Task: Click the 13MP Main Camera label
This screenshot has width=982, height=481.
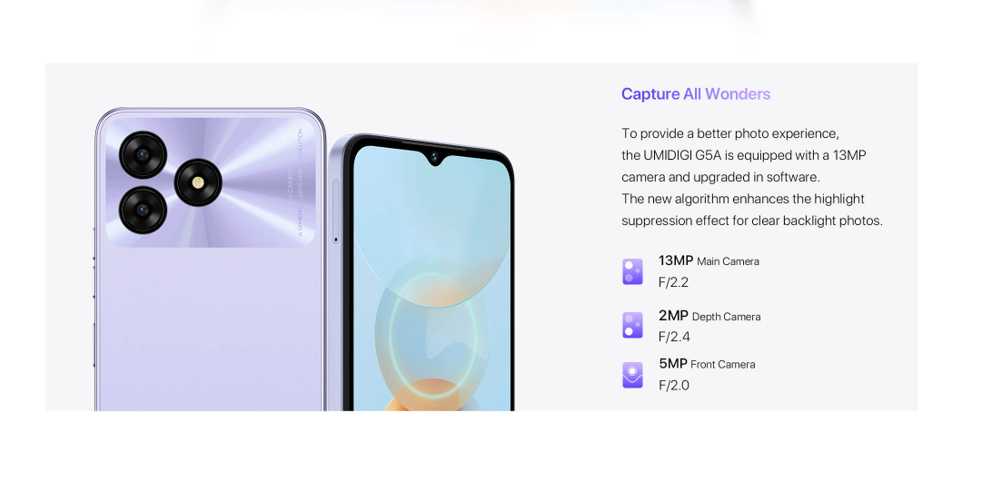Action: click(x=709, y=260)
